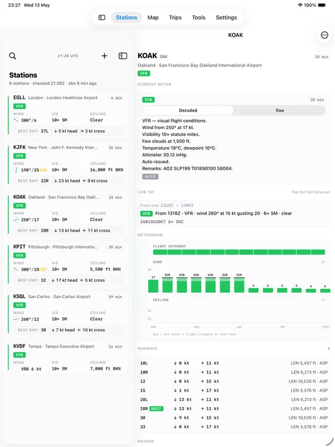Viewport: 335px width, 447px height.
Task: Select the KJFK New York station card
Action: [x=68, y=165]
